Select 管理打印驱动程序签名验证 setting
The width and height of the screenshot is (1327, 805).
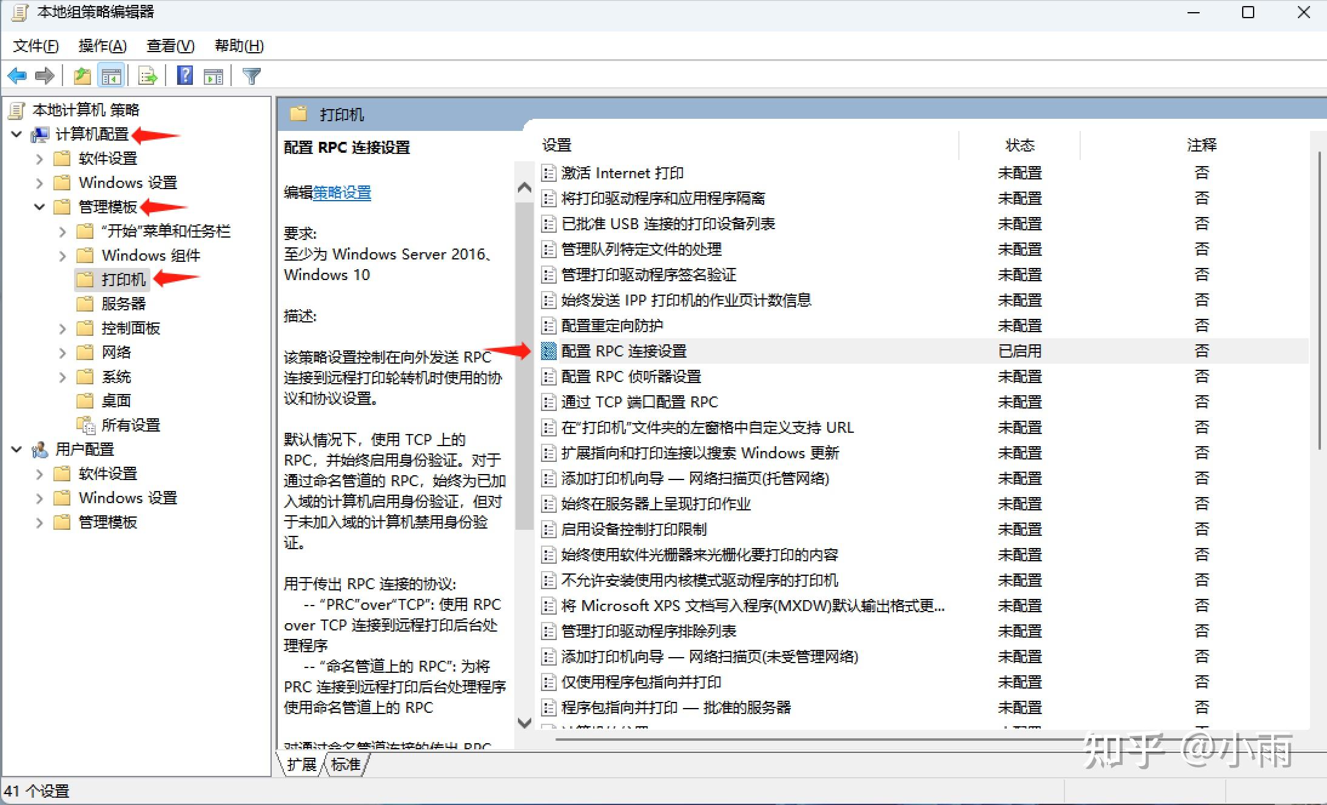[x=648, y=275]
